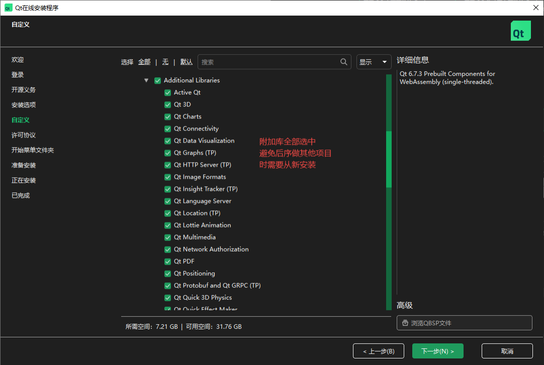The height and width of the screenshot is (365, 544).
Task: Uncheck the Additional Libraries checkbox
Action: [157, 80]
